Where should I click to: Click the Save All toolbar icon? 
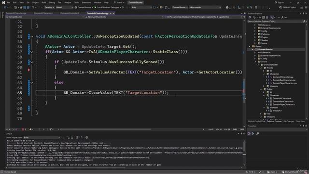click(x=28, y=8)
